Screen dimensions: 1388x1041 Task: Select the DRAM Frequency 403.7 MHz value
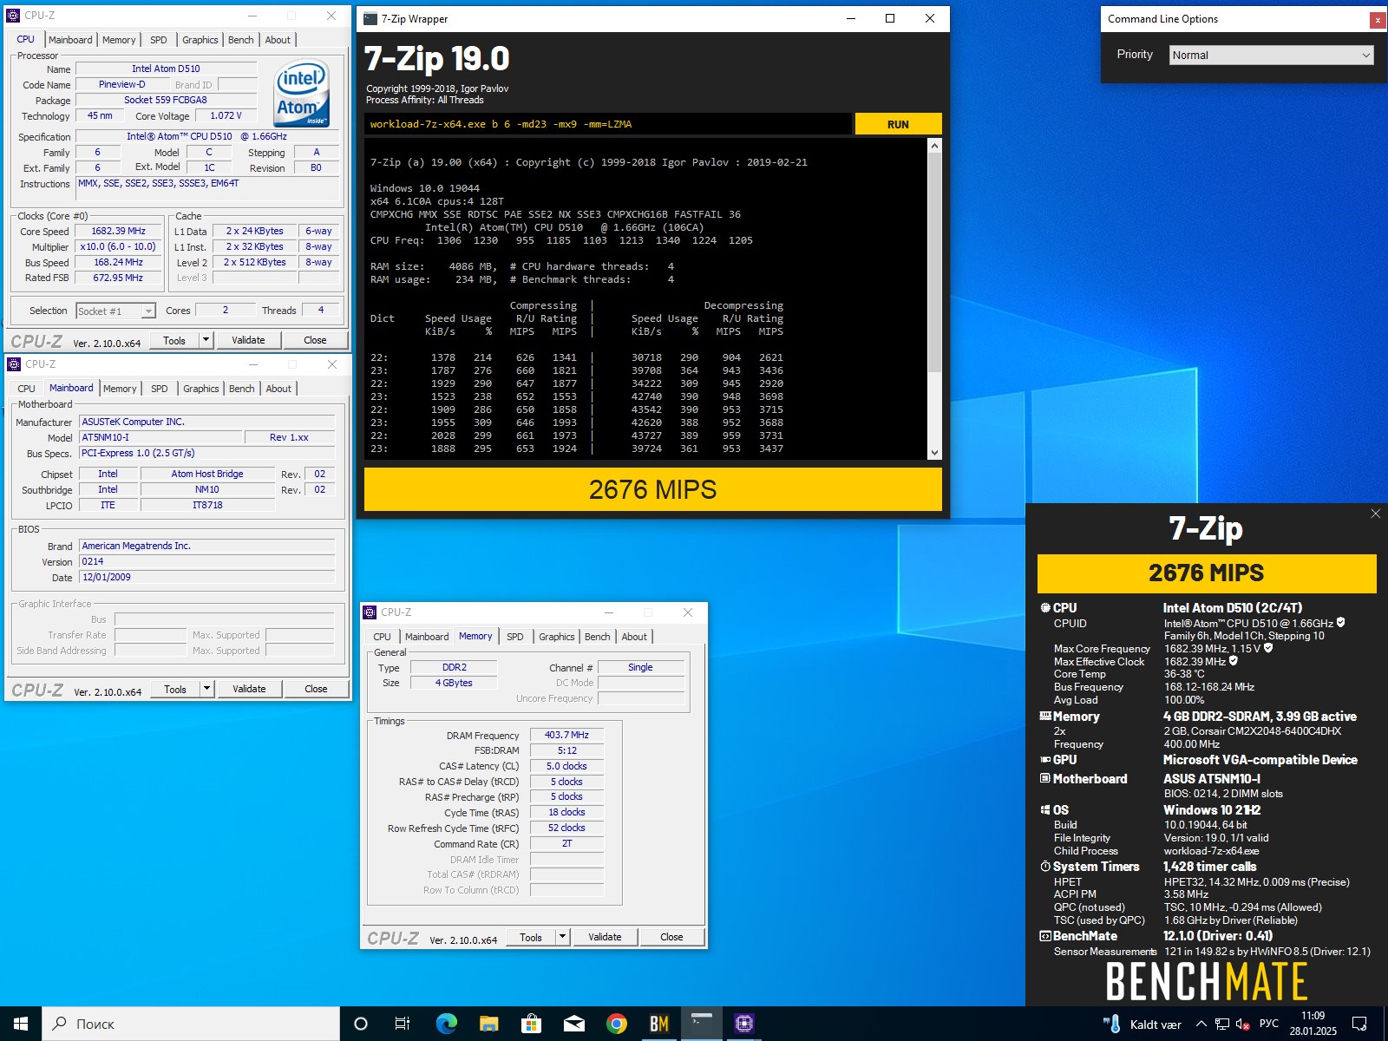click(x=566, y=735)
